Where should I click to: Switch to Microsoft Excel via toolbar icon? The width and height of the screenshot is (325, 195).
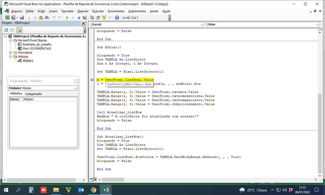point(7,18)
